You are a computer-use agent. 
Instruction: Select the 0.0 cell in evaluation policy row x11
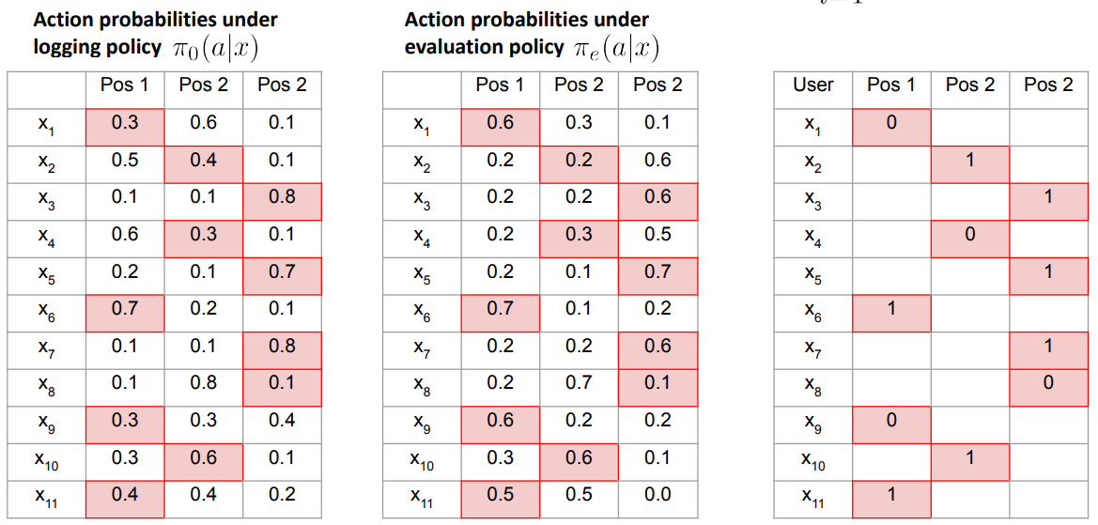[x=657, y=495]
